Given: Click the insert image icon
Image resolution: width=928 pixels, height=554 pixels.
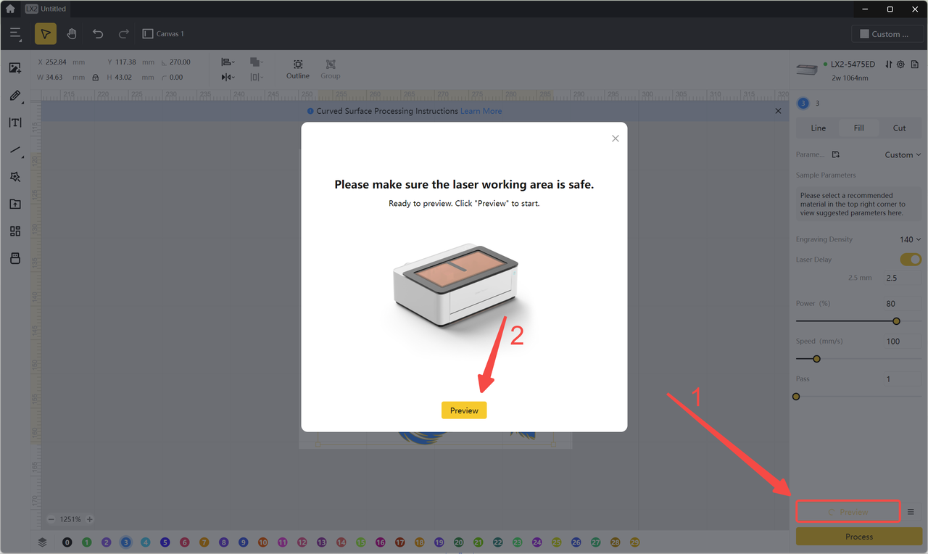Looking at the screenshot, I should (14, 68).
